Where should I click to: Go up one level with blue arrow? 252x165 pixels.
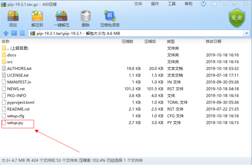(6, 33)
